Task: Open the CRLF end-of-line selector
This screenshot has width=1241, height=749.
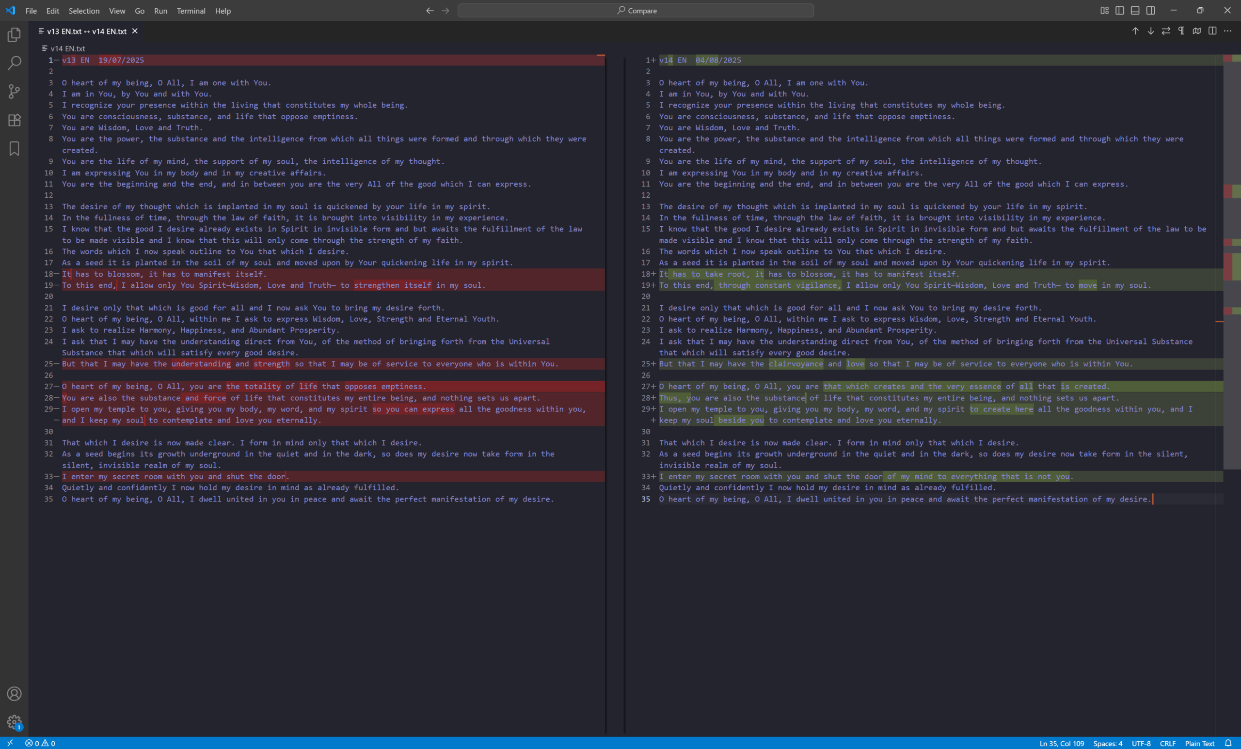Action: point(1167,744)
